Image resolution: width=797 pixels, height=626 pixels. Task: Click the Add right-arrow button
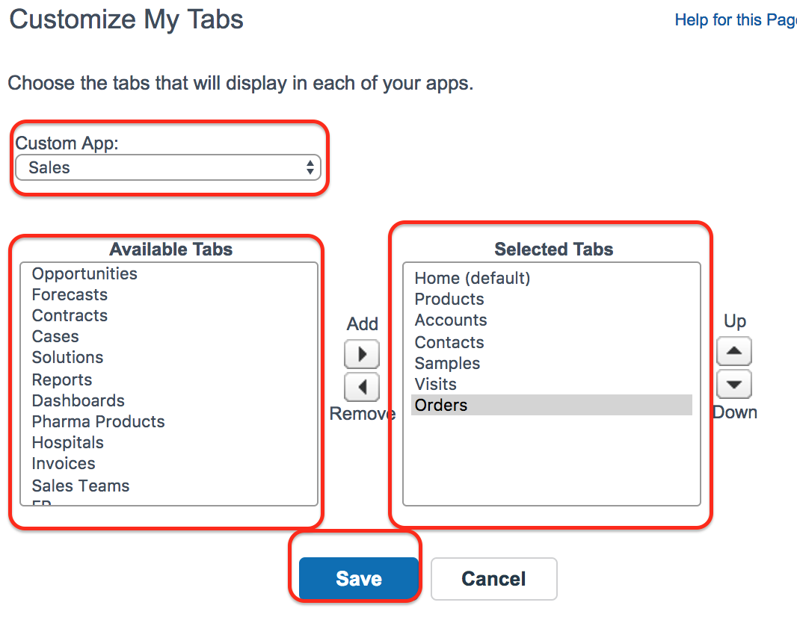362,354
